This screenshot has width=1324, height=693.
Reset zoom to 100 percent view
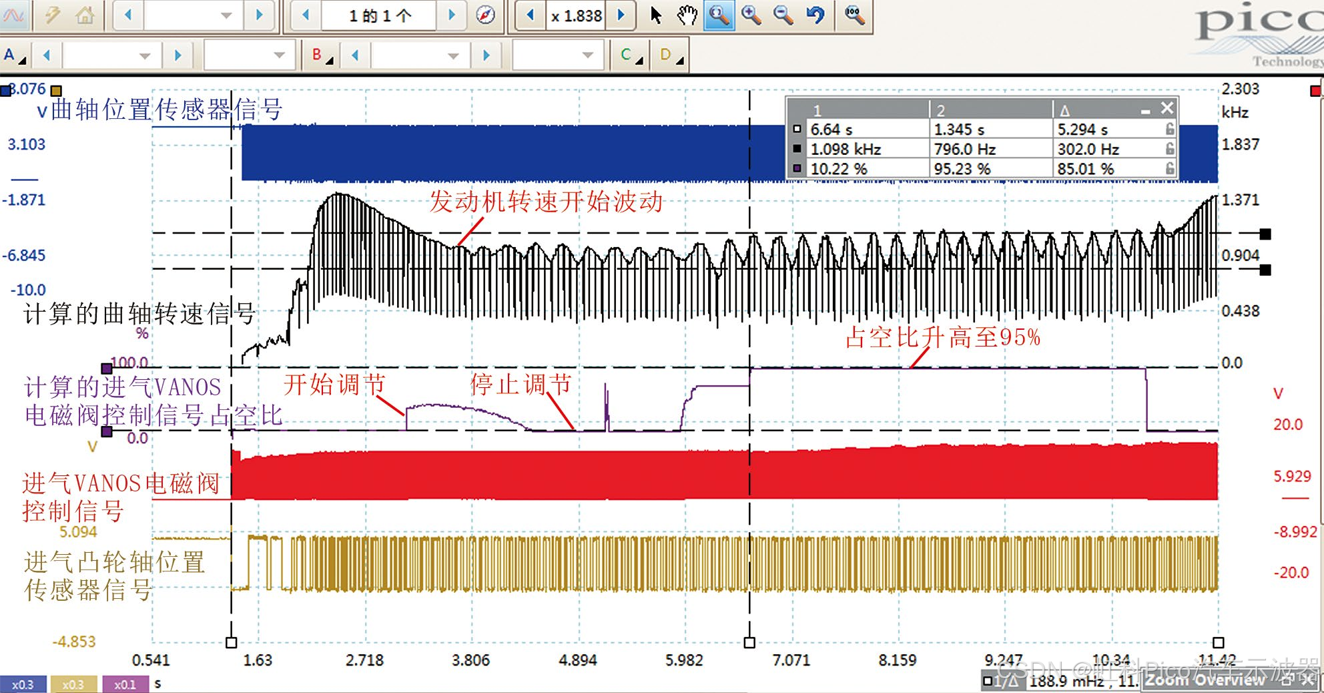point(854,15)
